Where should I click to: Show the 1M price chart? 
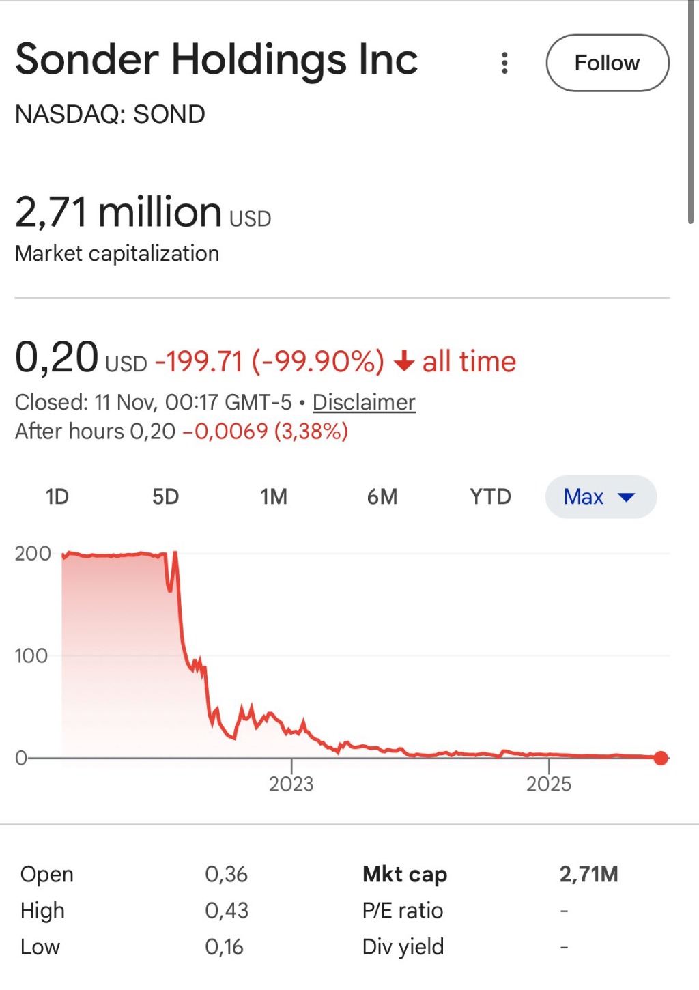[274, 496]
